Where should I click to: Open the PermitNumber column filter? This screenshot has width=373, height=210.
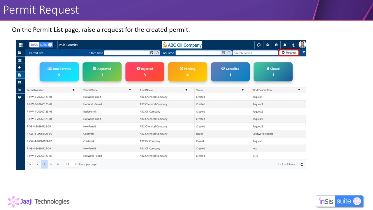click(73, 90)
